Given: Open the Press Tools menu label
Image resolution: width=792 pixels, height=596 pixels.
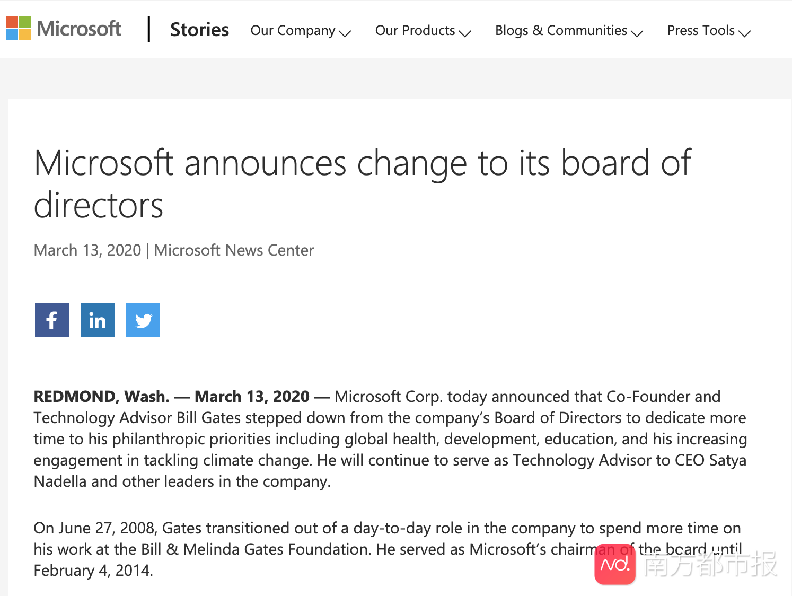Looking at the screenshot, I should [x=701, y=31].
